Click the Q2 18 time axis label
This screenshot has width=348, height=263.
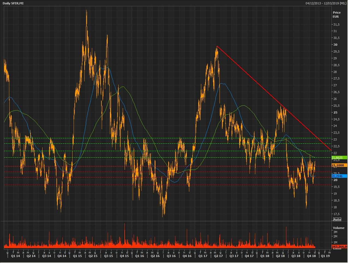tap(280, 256)
